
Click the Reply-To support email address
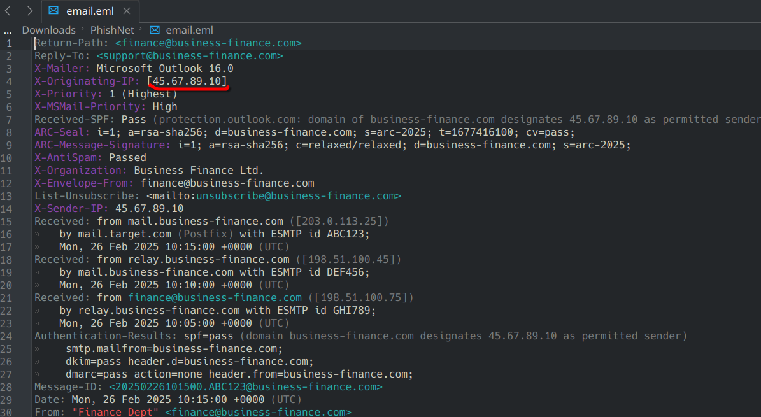pos(190,56)
